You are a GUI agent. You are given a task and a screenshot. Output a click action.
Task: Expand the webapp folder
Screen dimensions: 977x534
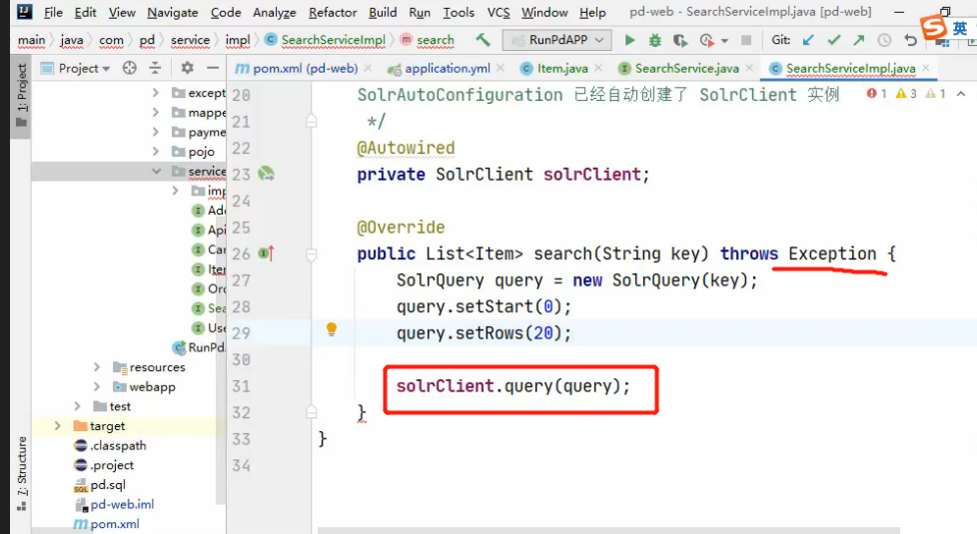97,386
